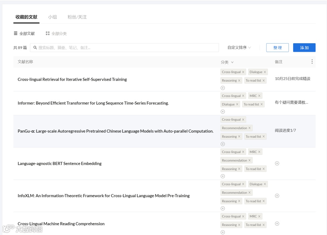
Task: Add category plus icon in Language-agnostic BERT row
Action: [x=223, y=176]
